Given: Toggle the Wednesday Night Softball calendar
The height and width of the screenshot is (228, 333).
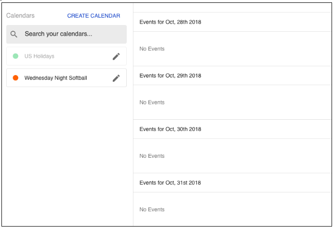Looking at the screenshot, I should 67,78.
